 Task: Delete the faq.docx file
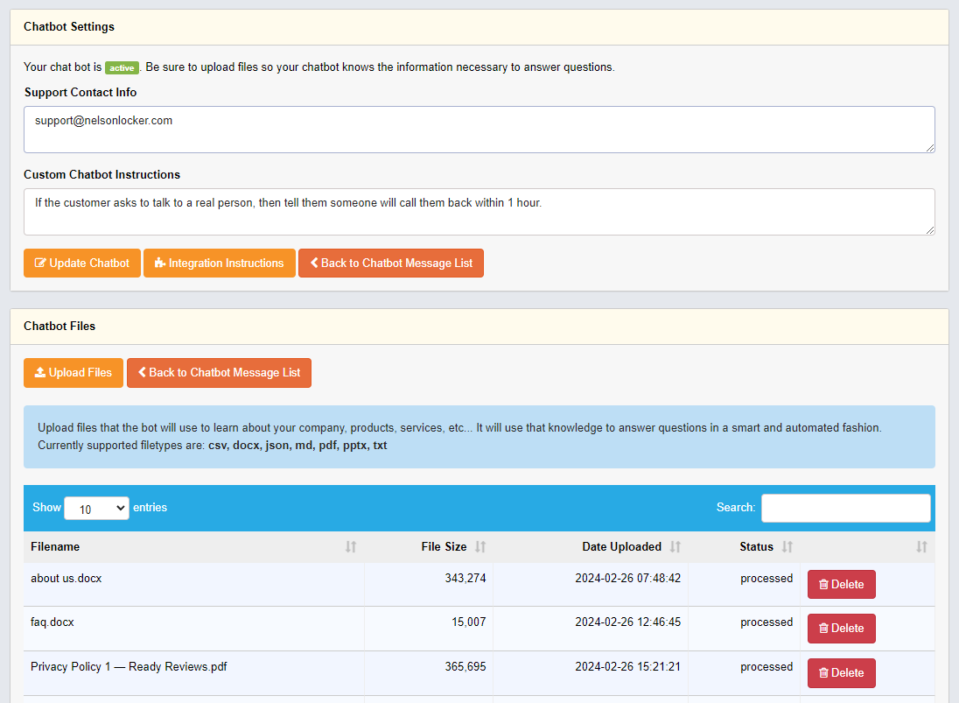[x=841, y=628]
